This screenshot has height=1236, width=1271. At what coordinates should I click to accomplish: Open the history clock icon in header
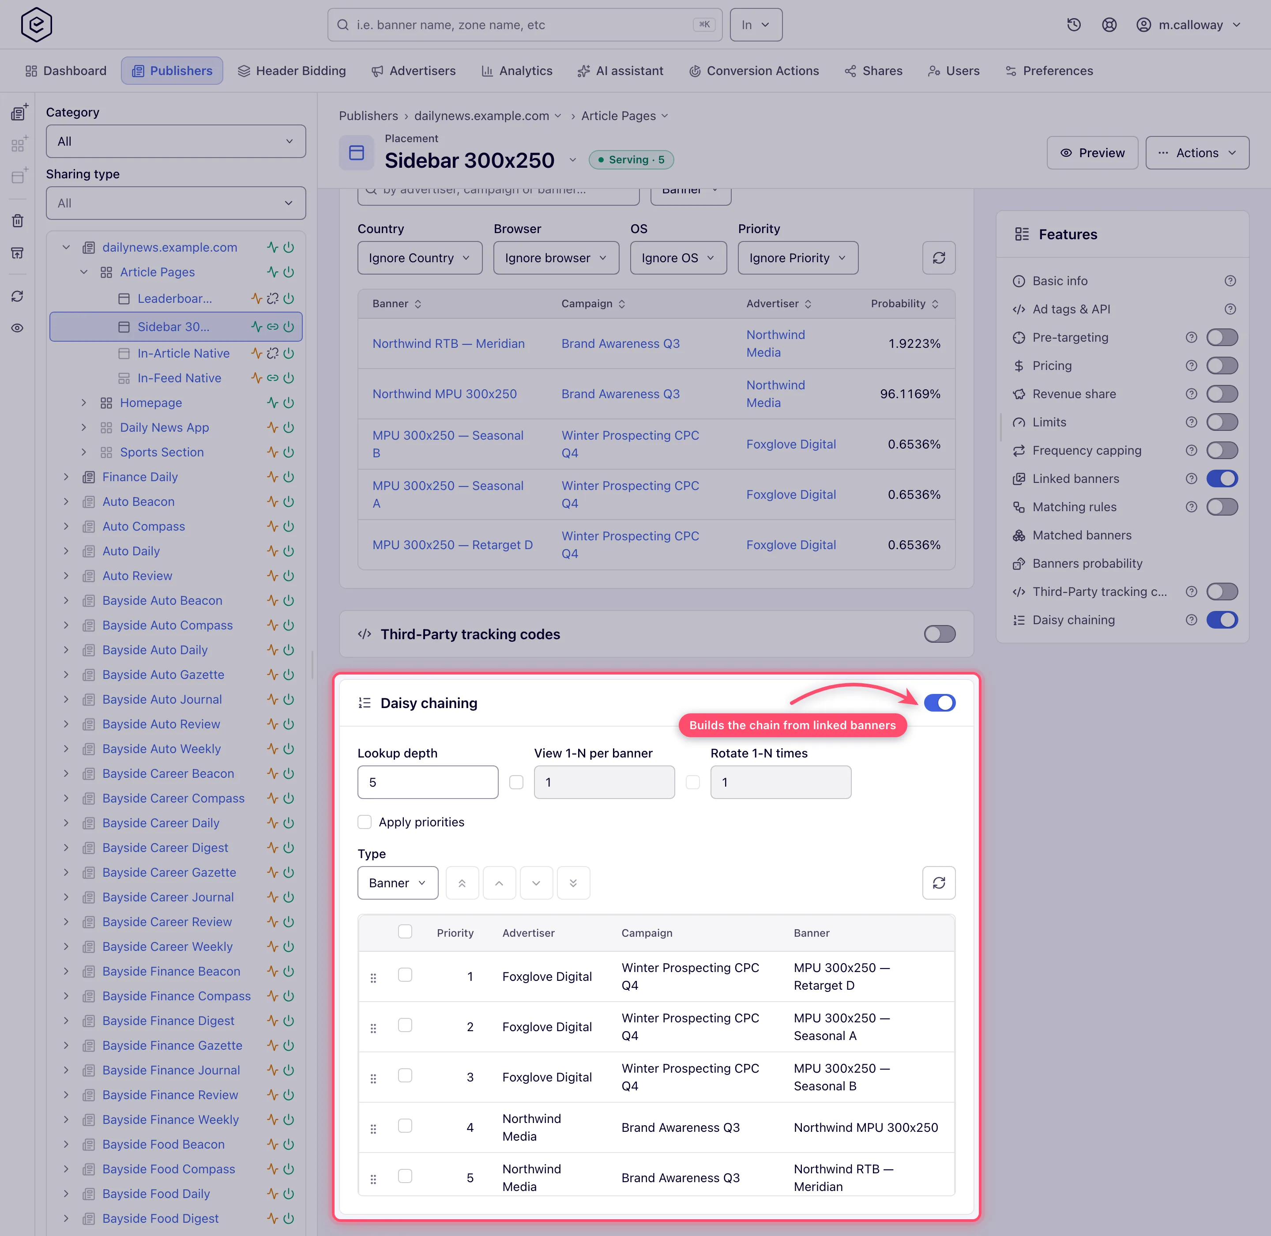pos(1074,25)
